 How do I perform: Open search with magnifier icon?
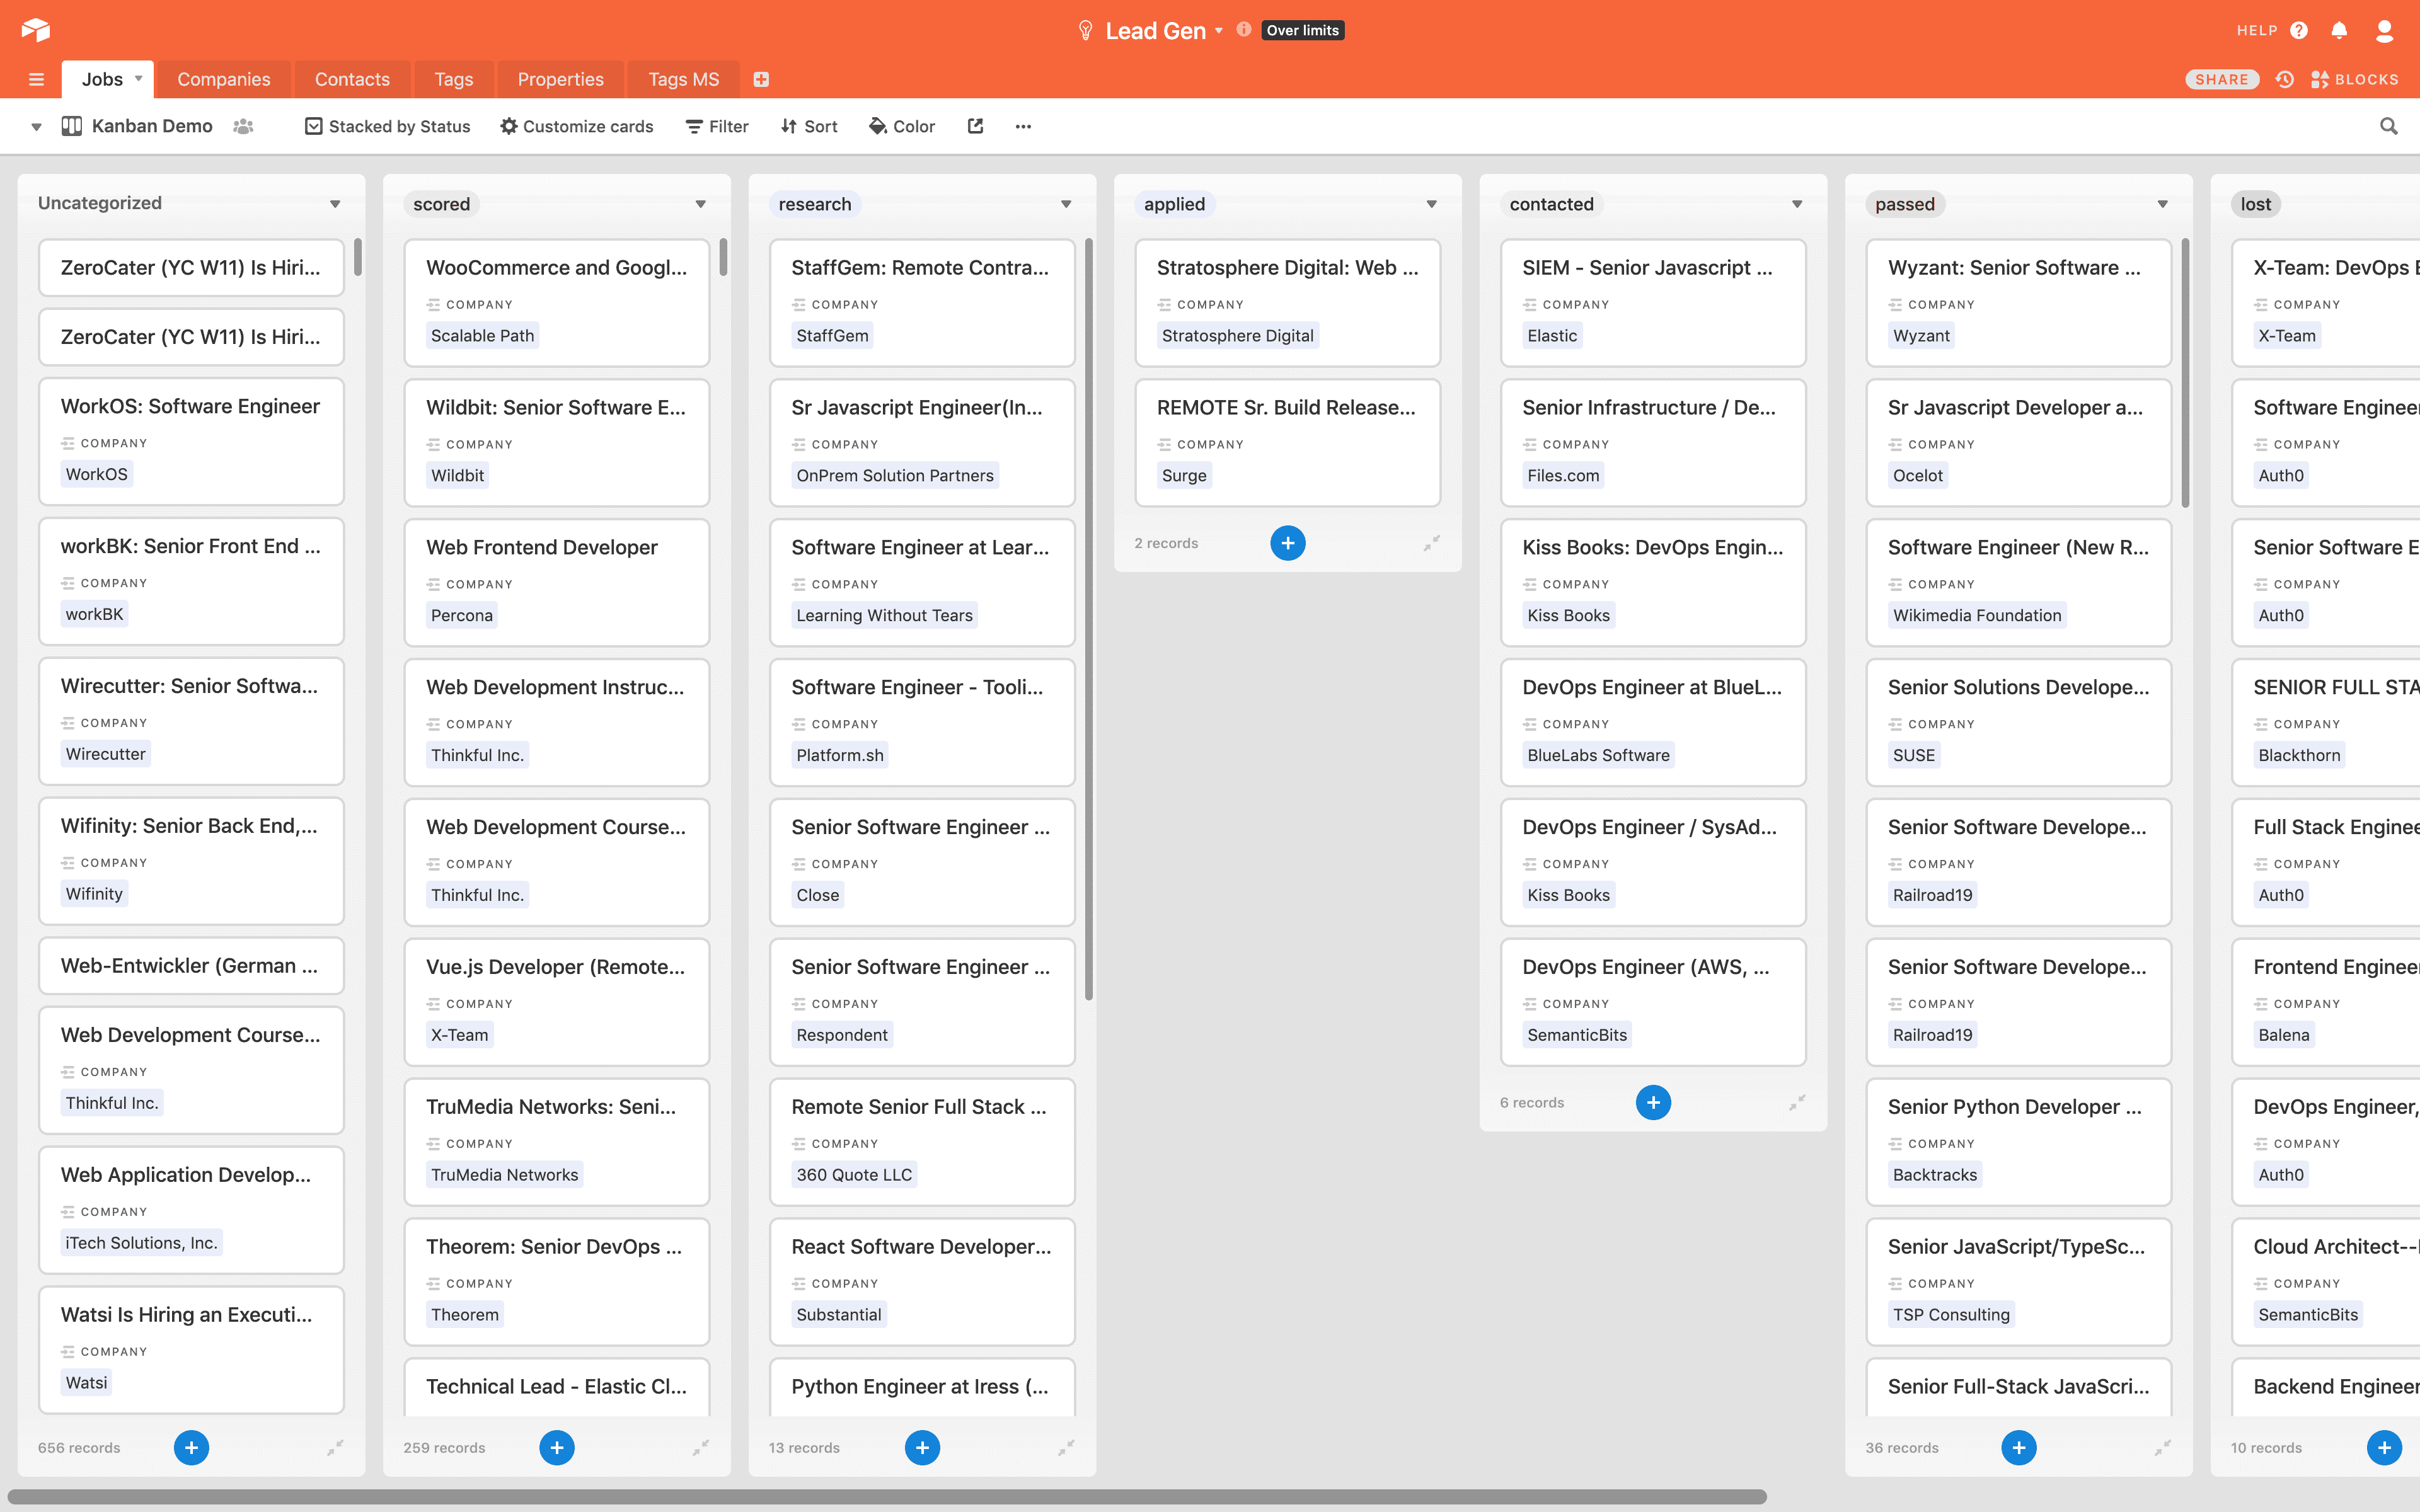coord(2389,126)
